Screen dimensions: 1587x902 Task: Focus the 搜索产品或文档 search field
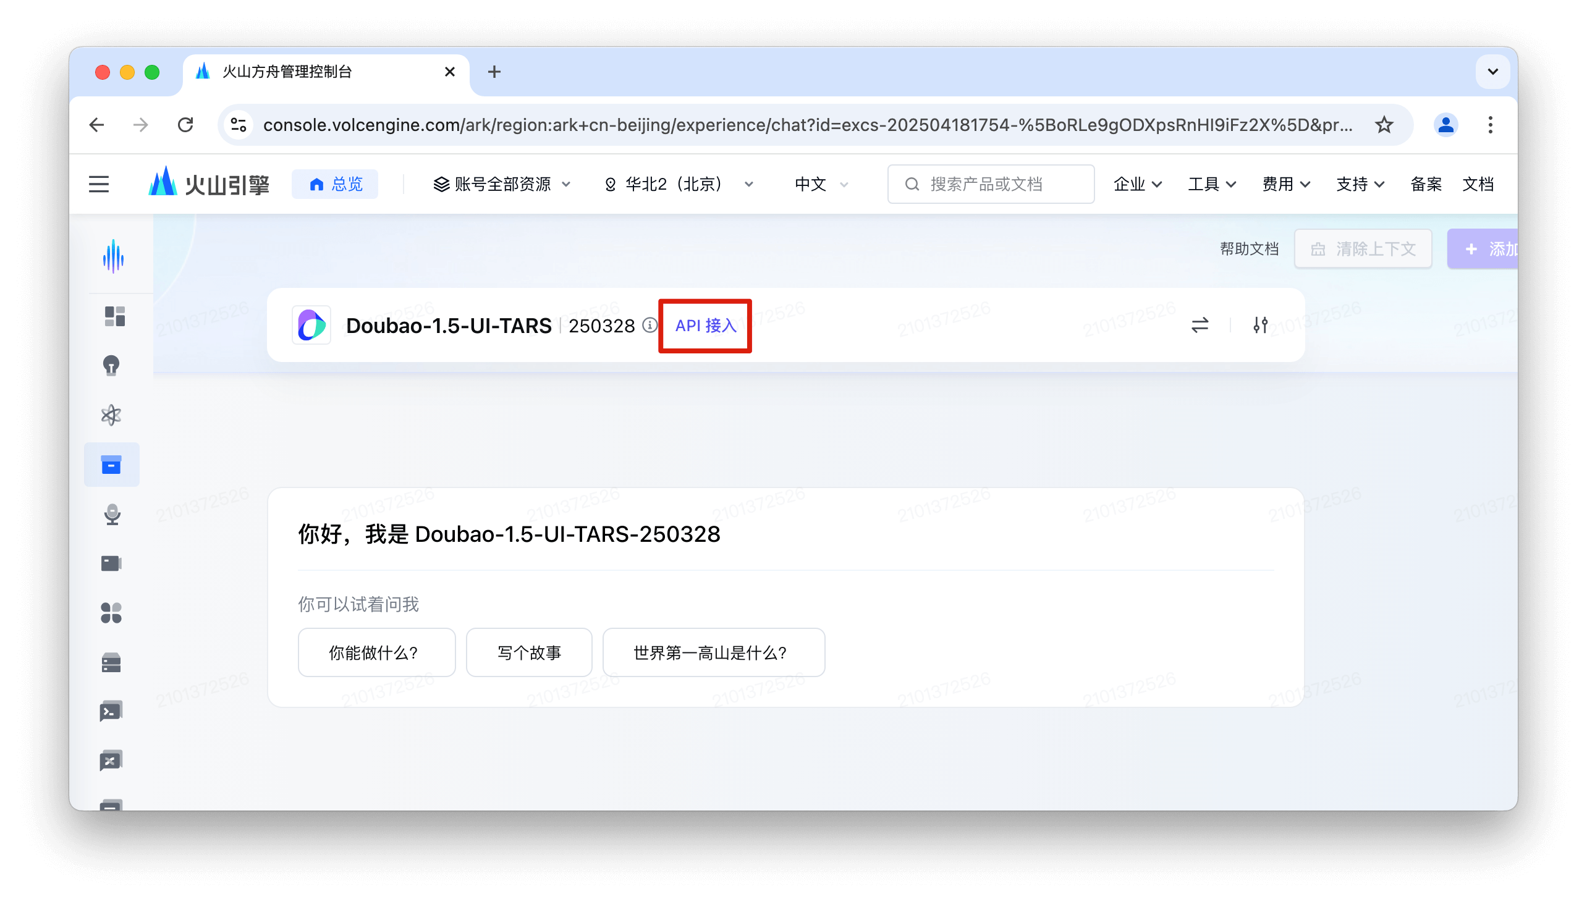point(991,184)
